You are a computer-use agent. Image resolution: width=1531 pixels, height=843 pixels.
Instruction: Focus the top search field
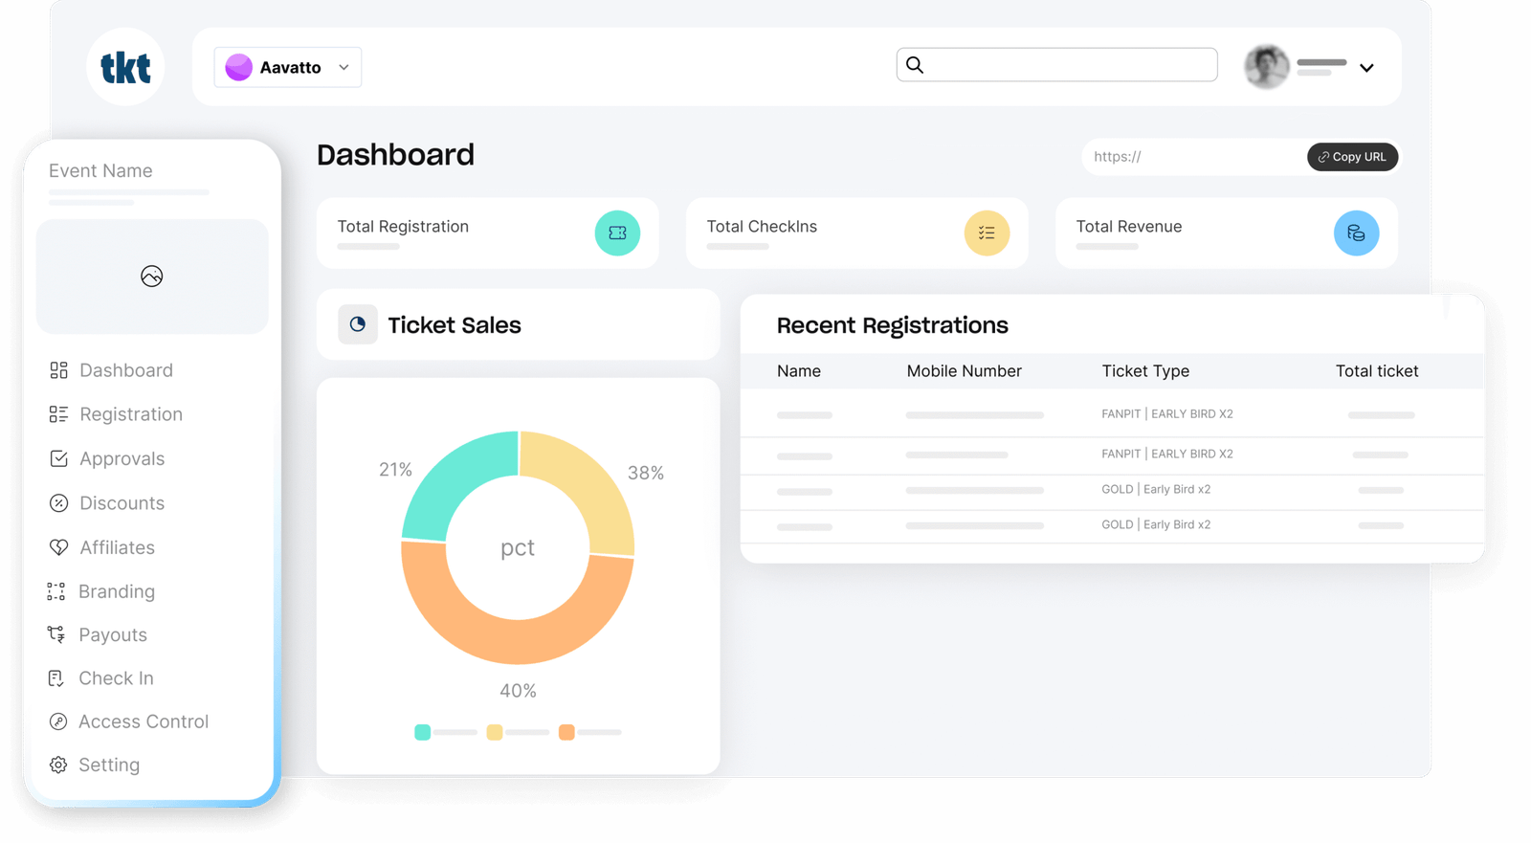pyautogui.click(x=1056, y=65)
